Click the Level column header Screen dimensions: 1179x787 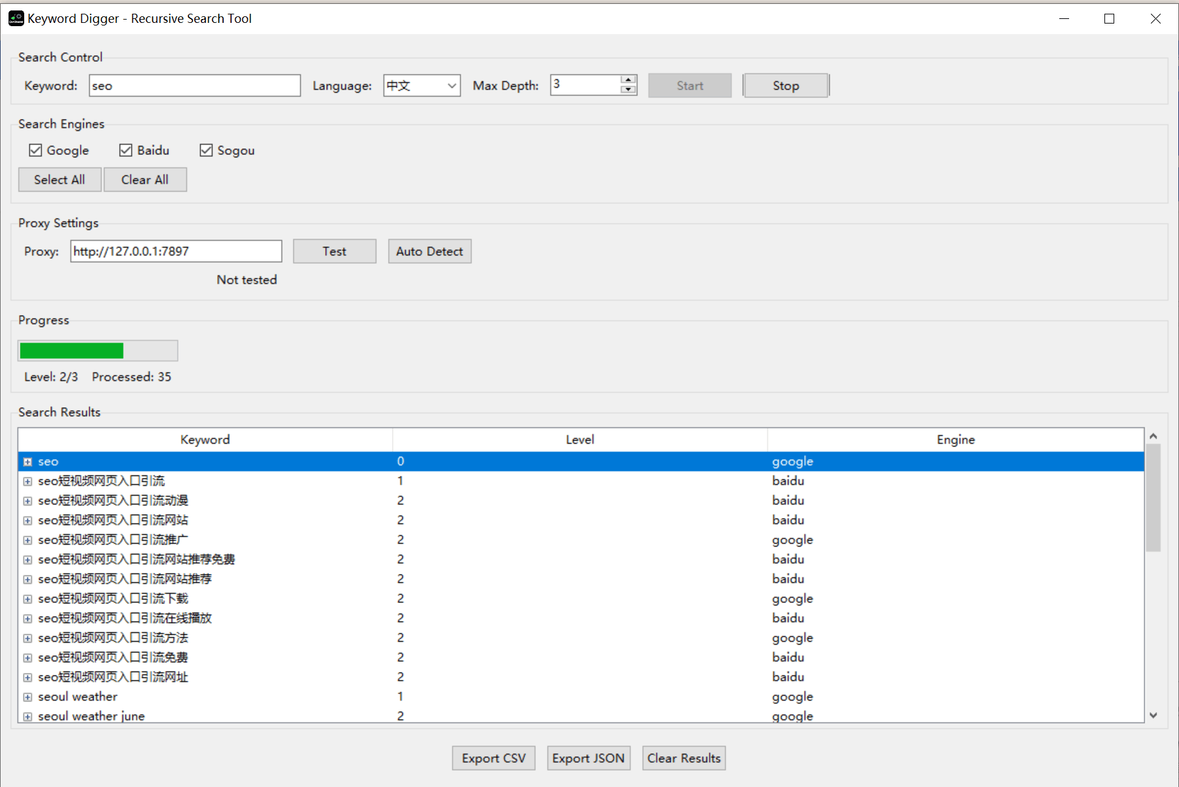(x=580, y=440)
